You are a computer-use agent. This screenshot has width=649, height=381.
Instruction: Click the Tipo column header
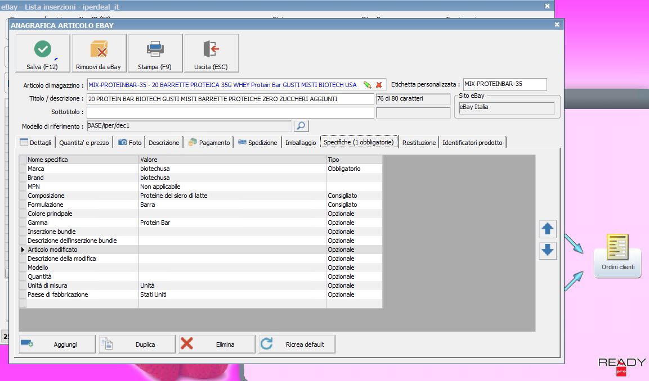pyautogui.click(x=355, y=160)
